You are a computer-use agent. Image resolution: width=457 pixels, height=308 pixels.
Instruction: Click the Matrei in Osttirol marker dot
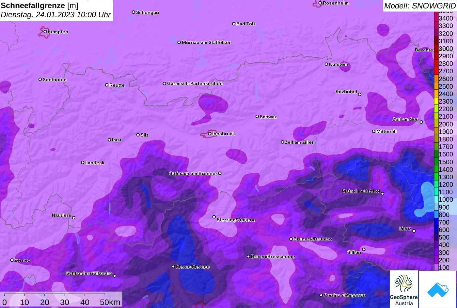tap(382, 194)
